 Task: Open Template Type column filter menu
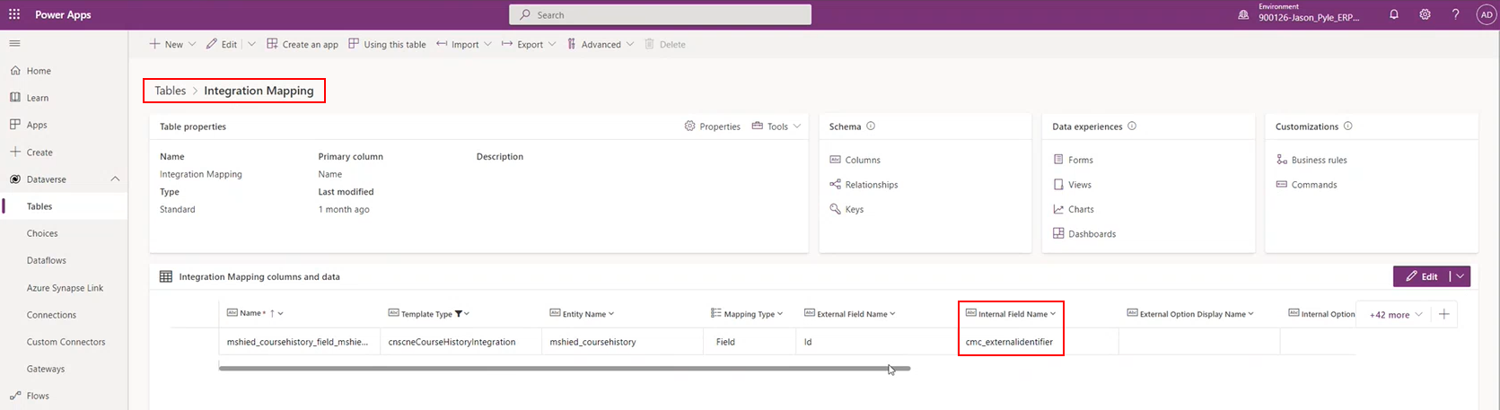429,314
